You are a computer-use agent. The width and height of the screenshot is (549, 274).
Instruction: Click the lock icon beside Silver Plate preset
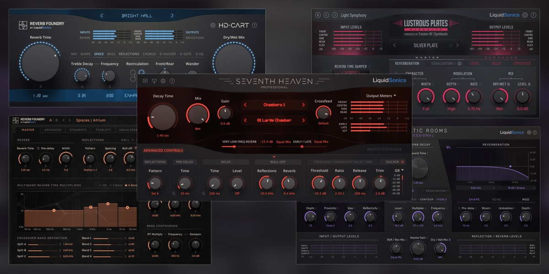(x=451, y=45)
